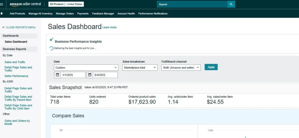Open the Date range dropdown
Viewport: 299px width, 138px height.
coord(86,68)
